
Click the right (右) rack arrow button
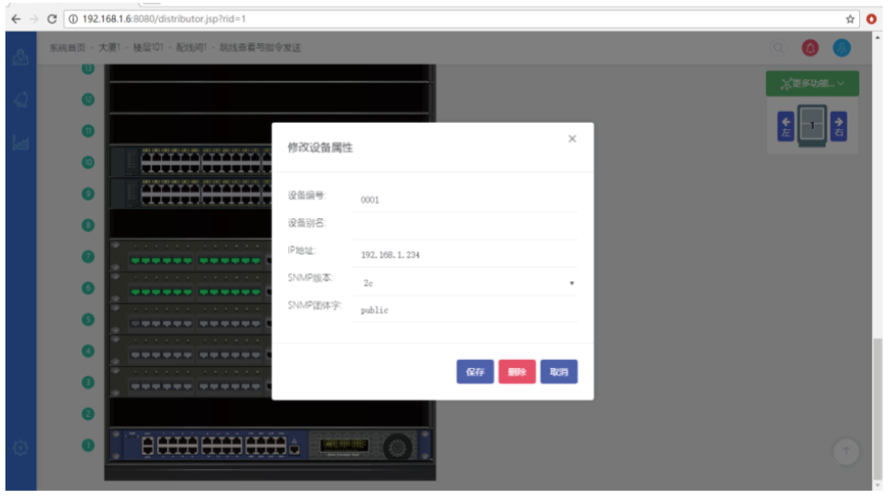(x=838, y=126)
